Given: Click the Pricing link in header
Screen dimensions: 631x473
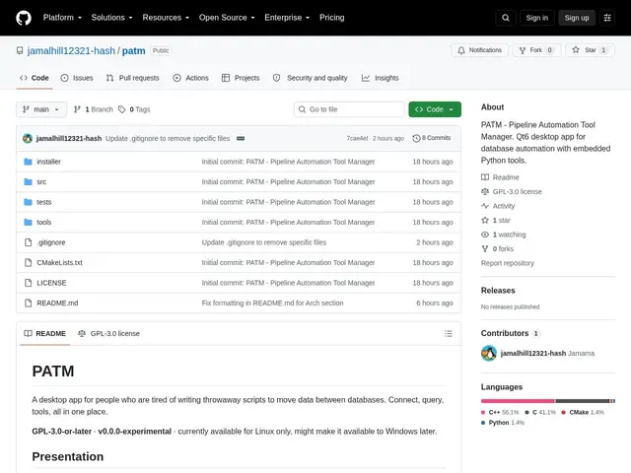Looking at the screenshot, I should coord(332,18).
